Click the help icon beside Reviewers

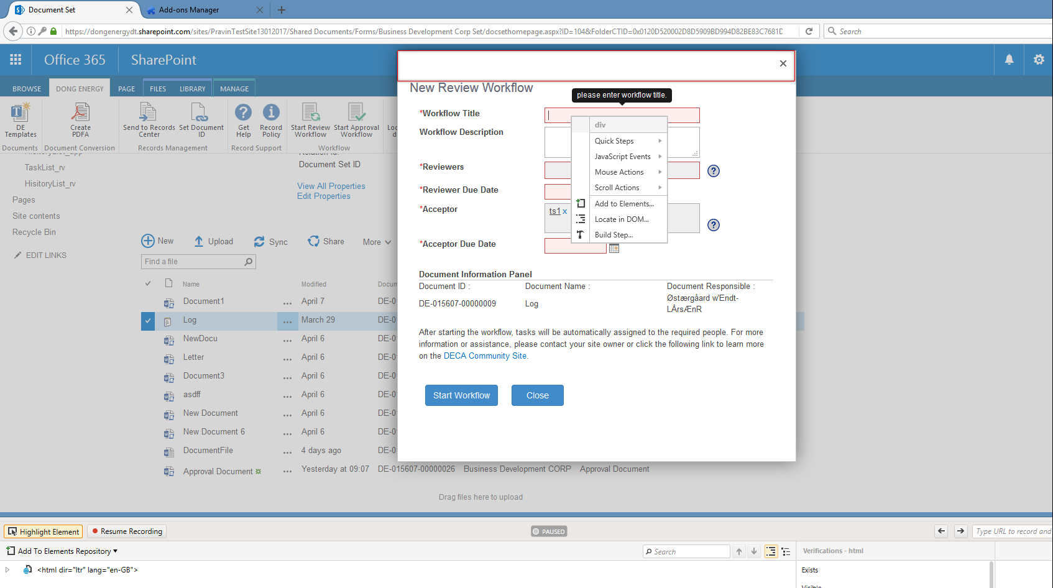click(714, 171)
